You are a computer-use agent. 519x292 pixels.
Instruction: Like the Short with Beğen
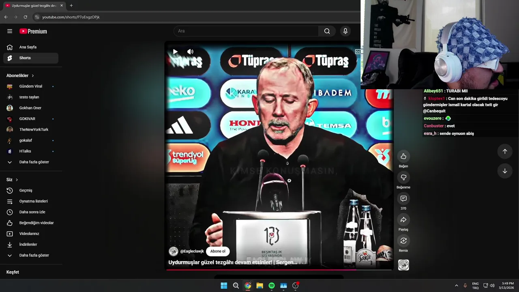click(x=403, y=156)
